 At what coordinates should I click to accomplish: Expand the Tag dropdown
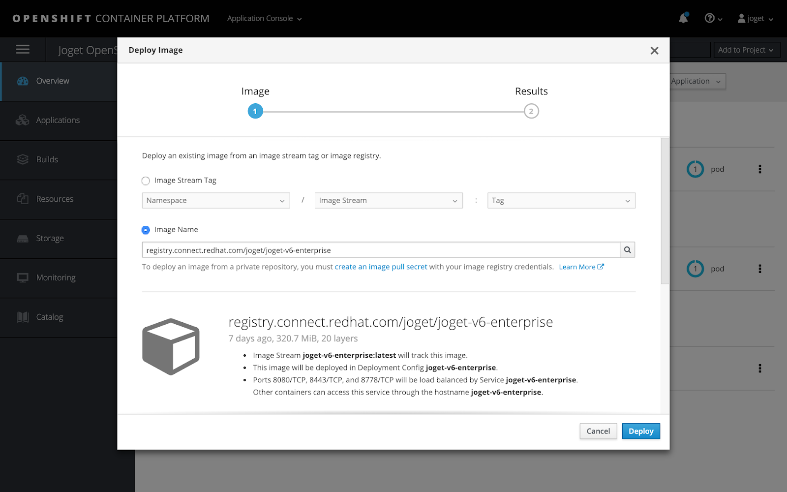tap(561, 200)
